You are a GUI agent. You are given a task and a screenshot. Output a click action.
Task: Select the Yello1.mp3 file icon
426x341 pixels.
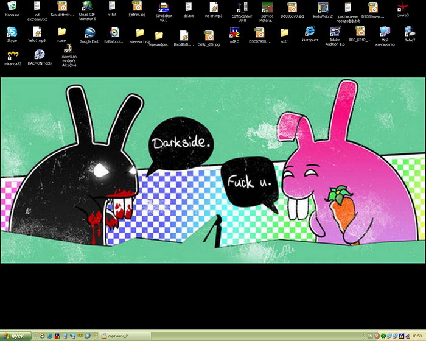(37, 35)
